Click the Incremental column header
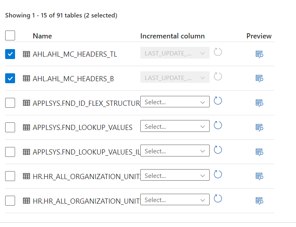The image size is (296, 227). coord(172,36)
